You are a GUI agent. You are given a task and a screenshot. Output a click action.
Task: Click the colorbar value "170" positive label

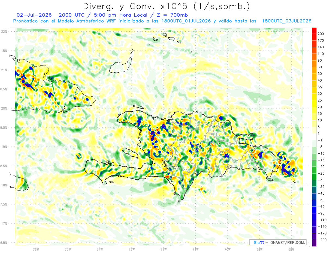pos(321,40)
